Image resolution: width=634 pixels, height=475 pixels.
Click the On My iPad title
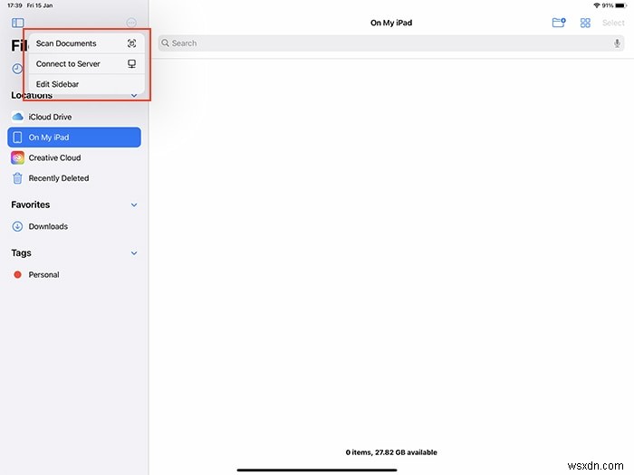point(391,23)
